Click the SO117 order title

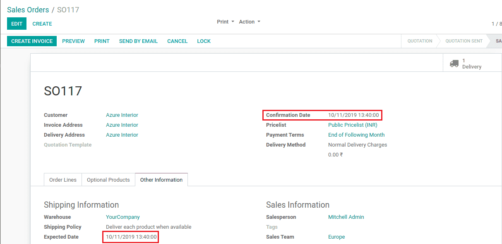pos(63,91)
